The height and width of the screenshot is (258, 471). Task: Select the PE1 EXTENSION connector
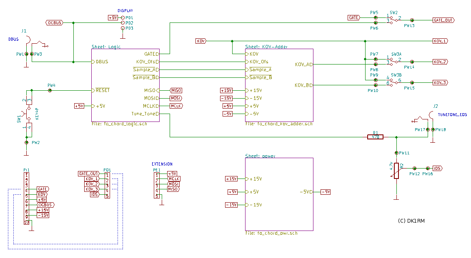[x=157, y=186]
